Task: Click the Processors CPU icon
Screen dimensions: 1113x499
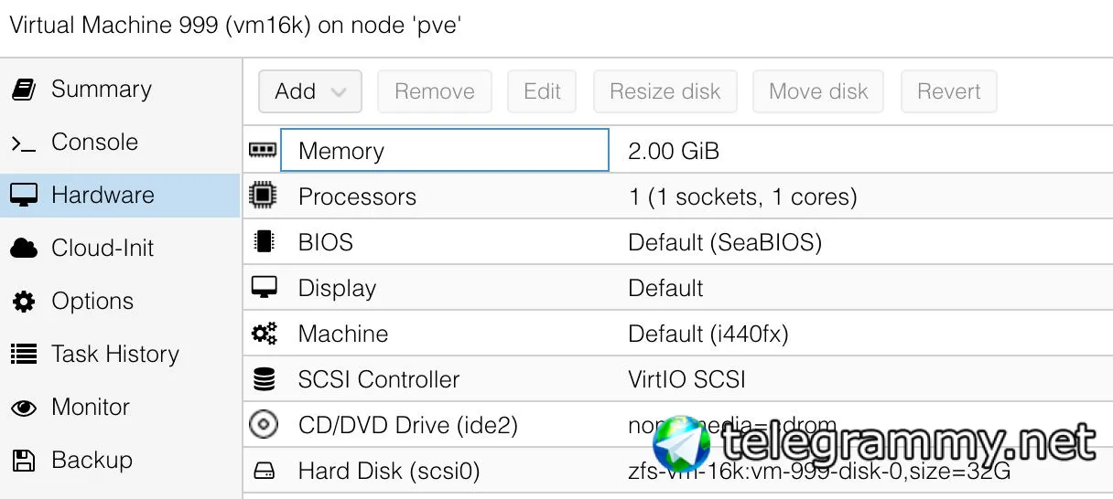Action: pyautogui.click(x=264, y=196)
